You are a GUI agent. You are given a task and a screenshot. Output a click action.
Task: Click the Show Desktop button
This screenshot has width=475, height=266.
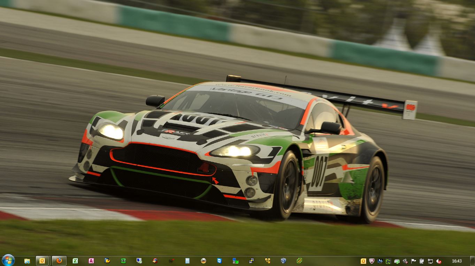[472, 261]
